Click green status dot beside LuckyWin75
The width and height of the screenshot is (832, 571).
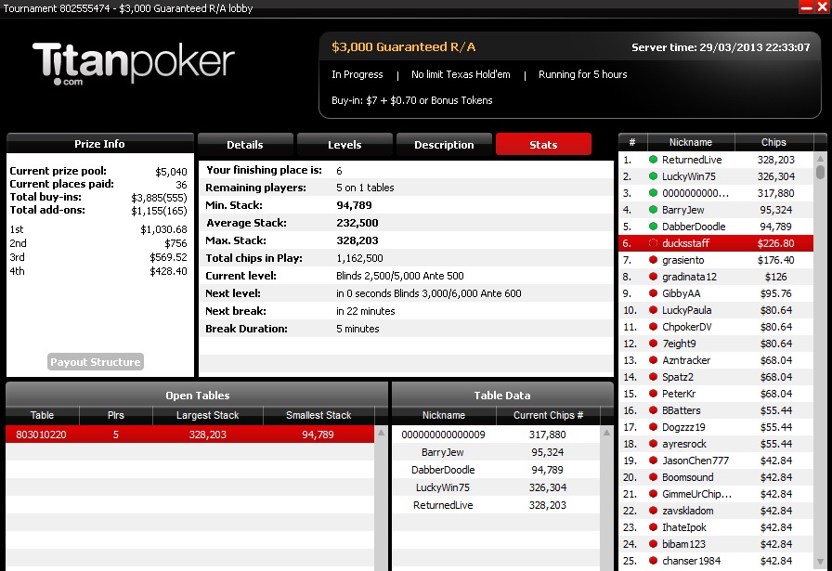(x=653, y=176)
